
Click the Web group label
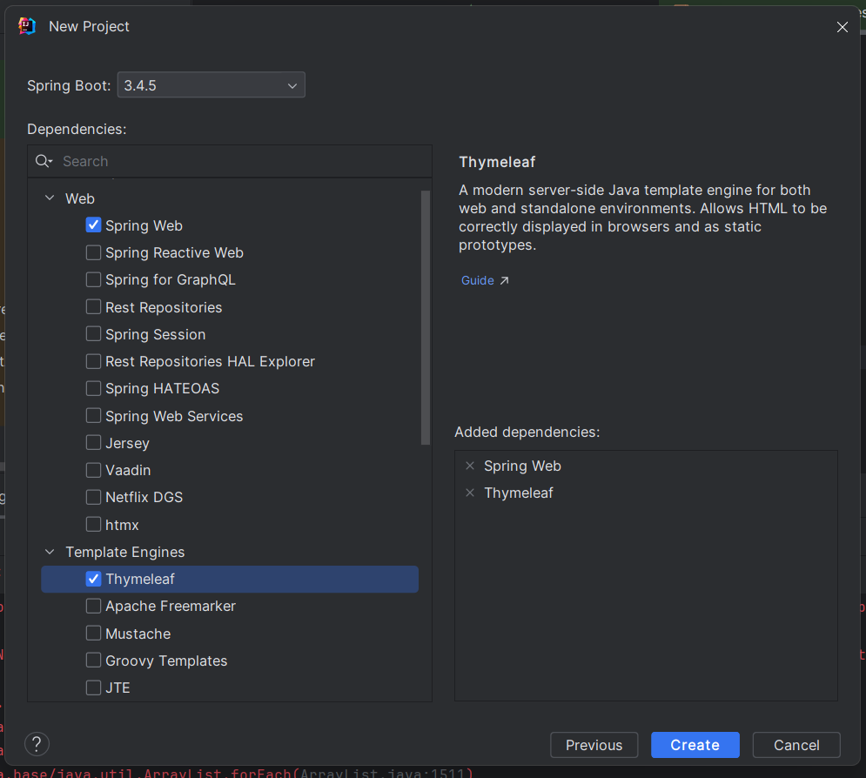pyautogui.click(x=80, y=198)
